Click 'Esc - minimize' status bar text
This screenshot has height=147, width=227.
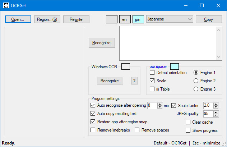(206, 143)
